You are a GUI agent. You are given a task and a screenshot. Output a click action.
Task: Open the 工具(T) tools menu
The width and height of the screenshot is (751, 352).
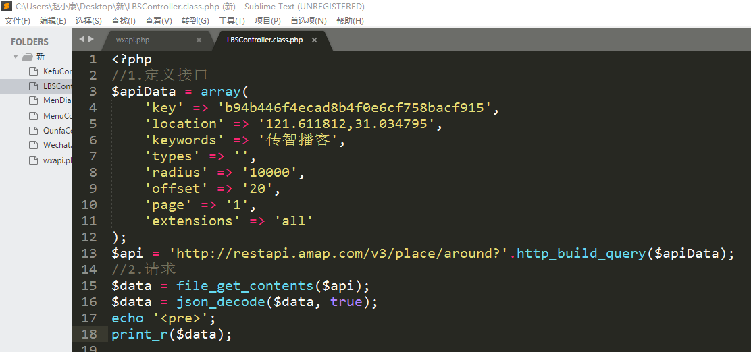[232, 21]
